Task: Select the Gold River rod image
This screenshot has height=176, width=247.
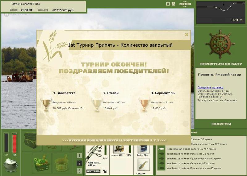Action: (94, 153)
